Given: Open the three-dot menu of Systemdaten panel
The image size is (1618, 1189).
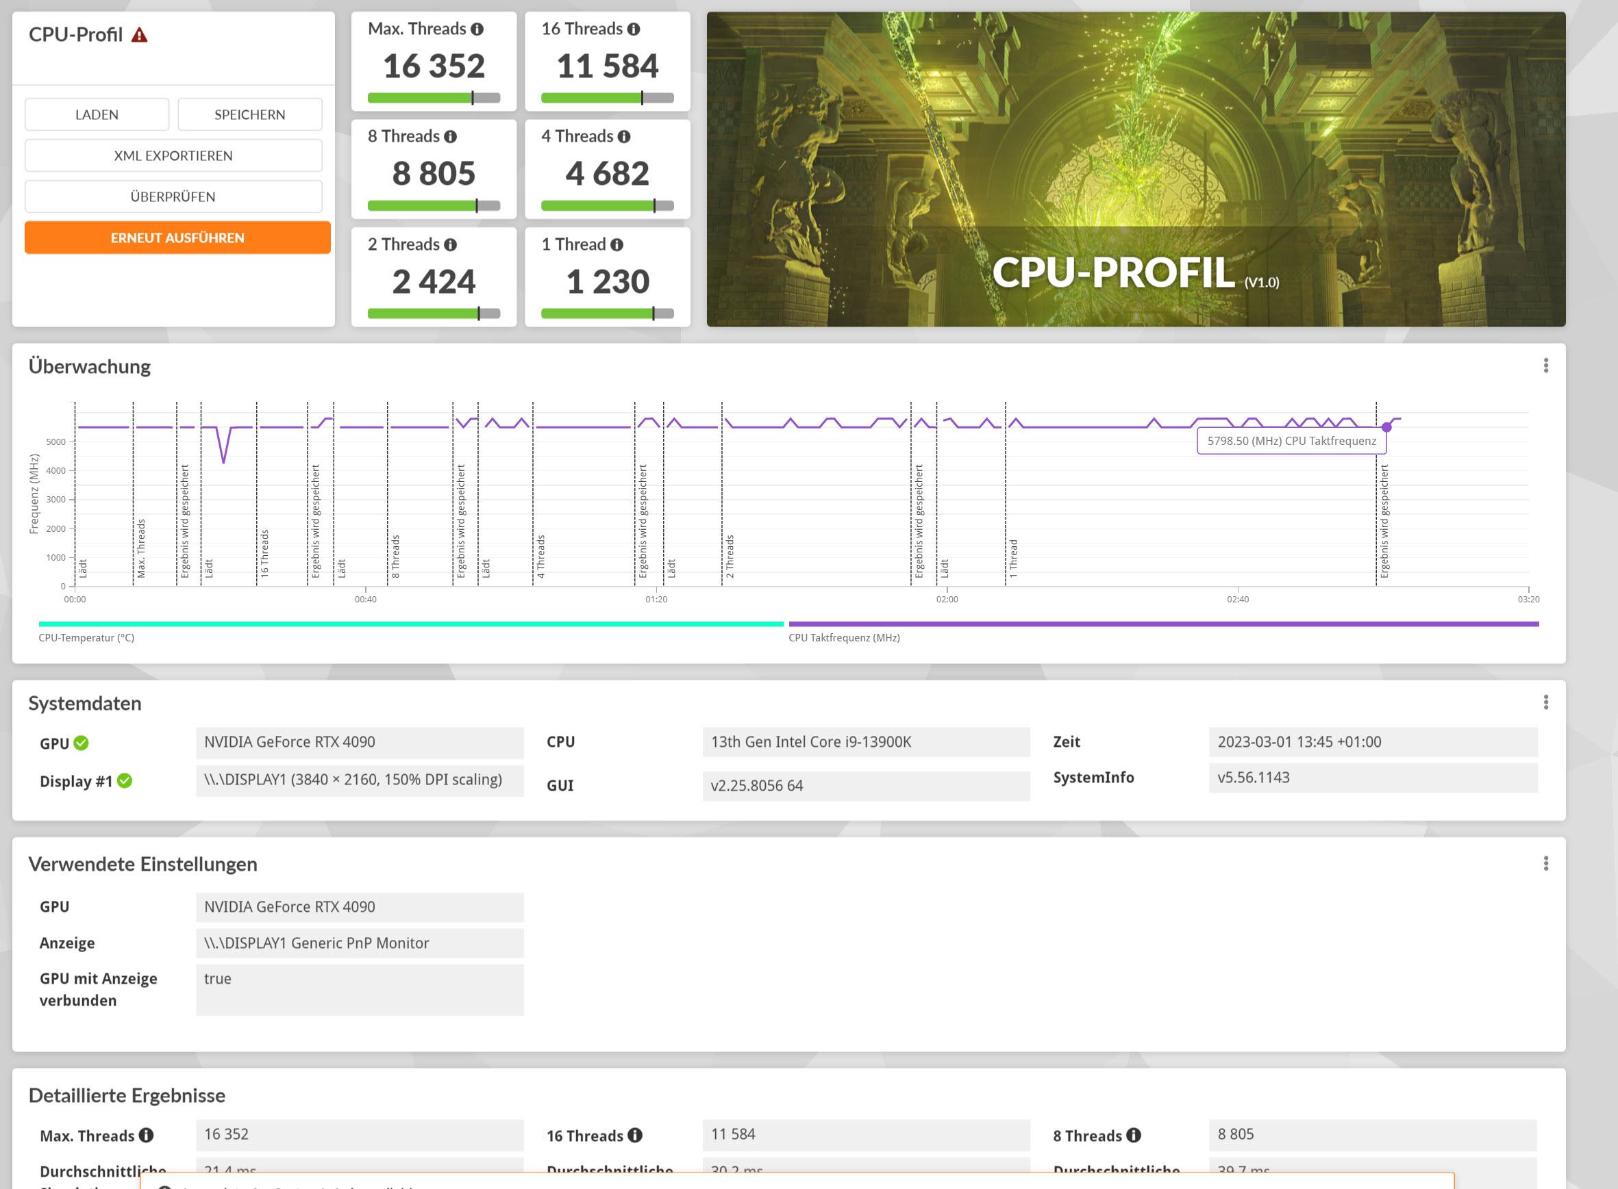Looking at the screenshot, I should (x=1545, y=702).
